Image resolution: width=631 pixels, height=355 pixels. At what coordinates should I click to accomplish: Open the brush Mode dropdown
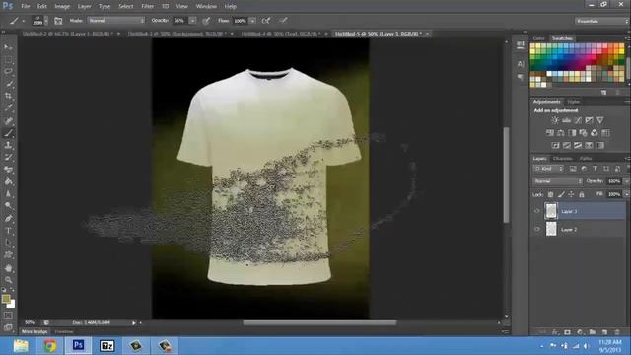click(116, 20)
